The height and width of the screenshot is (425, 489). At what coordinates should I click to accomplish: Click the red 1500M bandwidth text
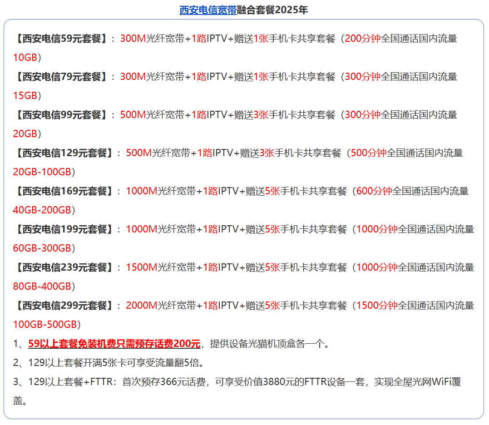[141, 267]
